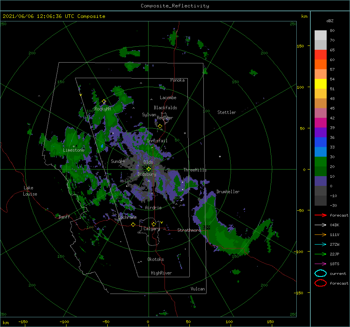
Task: Click the white plus marker east of ThreeHills
Action: (x=220, y=156)
